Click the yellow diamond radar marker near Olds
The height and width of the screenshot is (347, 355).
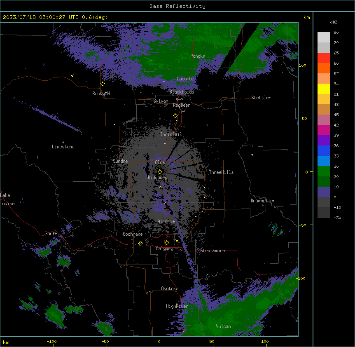(x=160, y=172)
